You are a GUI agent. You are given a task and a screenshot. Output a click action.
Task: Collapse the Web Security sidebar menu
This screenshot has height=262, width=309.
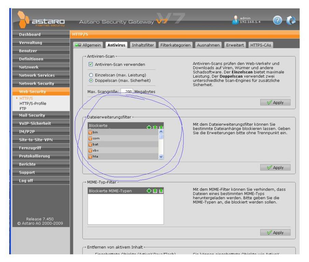(x=41, y=92)
